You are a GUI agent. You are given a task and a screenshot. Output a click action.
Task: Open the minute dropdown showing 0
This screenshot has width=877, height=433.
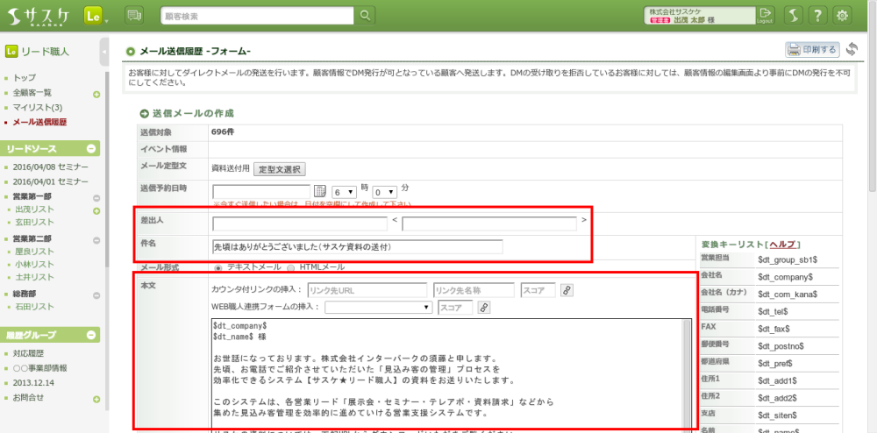coord(384,191)
